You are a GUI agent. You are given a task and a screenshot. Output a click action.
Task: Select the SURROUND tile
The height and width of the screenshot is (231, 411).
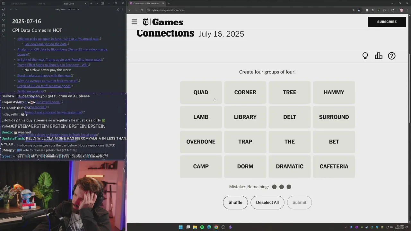(x=334, y=117)
